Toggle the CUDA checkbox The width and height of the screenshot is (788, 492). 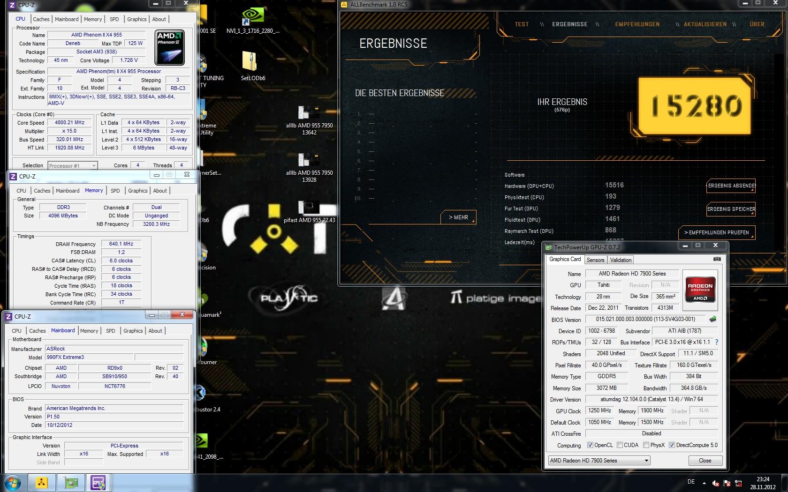coord(620,445)
